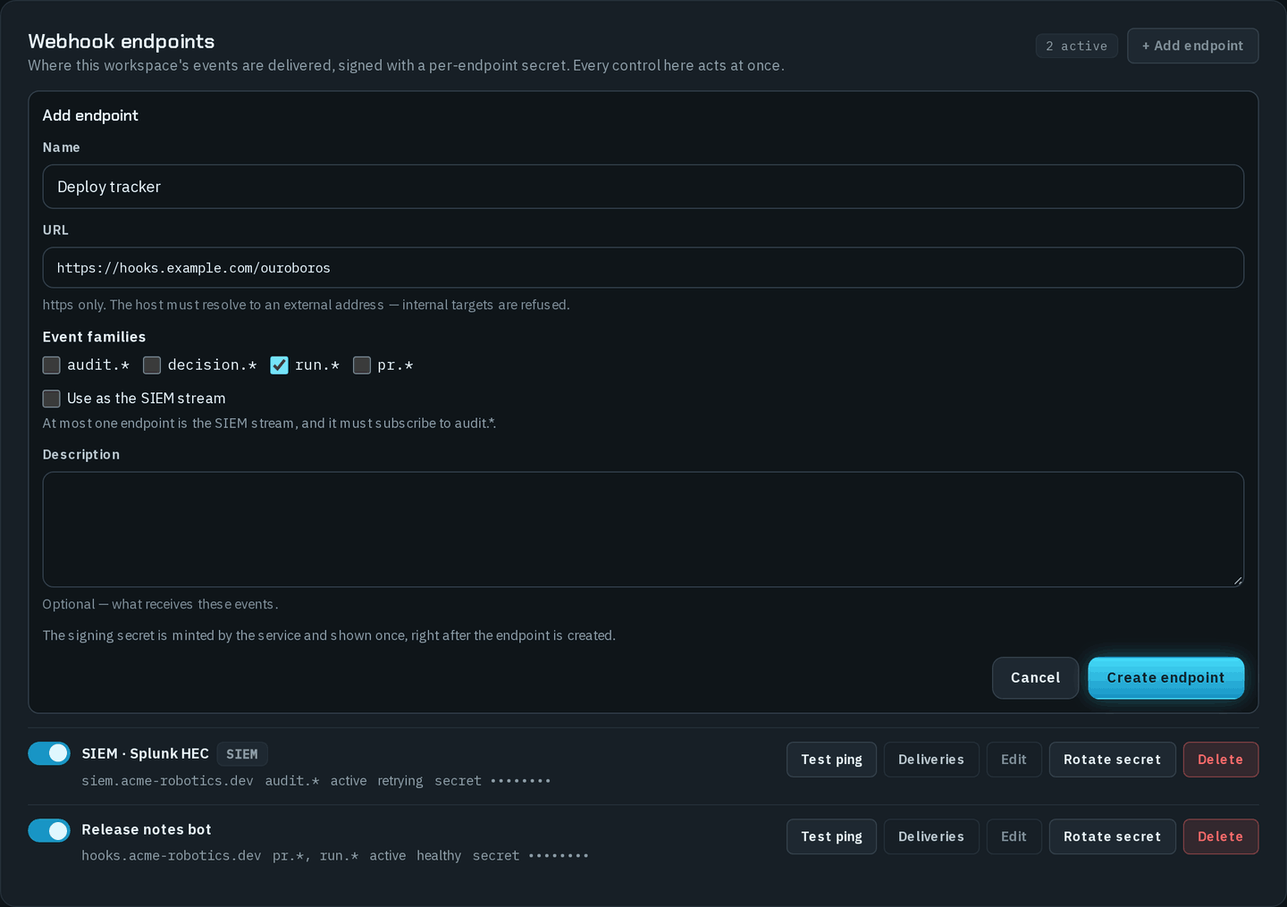Click the masked secret of SIEM · Splunk HEC
The image size is (1287, 907).
point(520,781)
